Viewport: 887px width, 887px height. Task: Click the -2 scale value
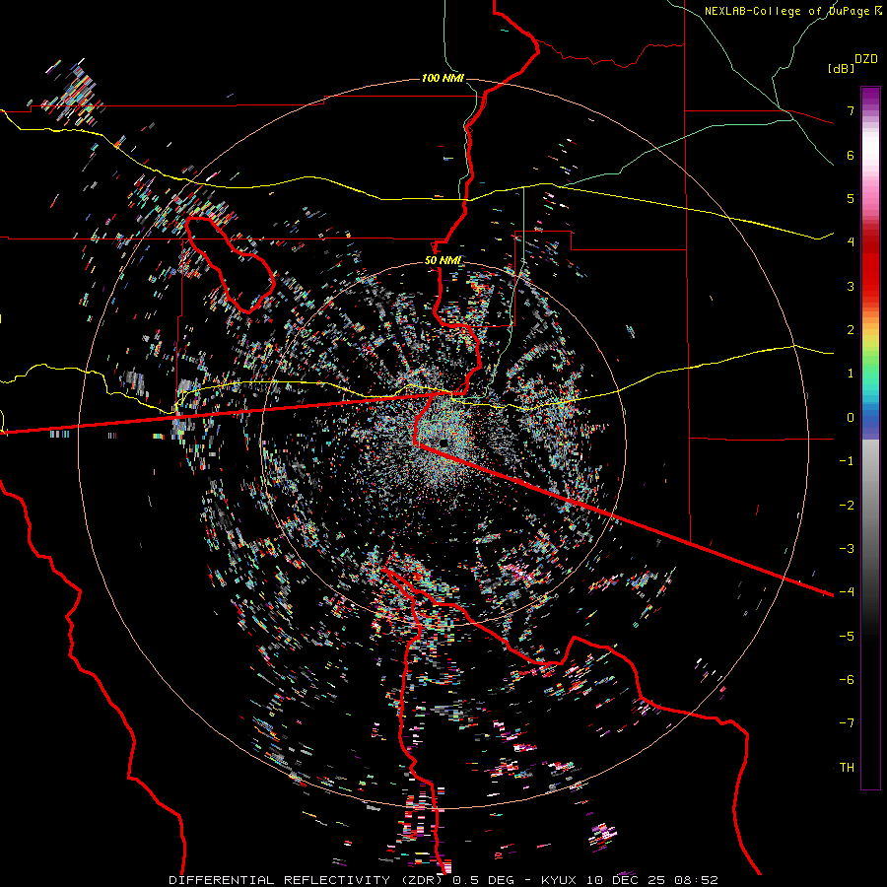click(x=847, y=506)
